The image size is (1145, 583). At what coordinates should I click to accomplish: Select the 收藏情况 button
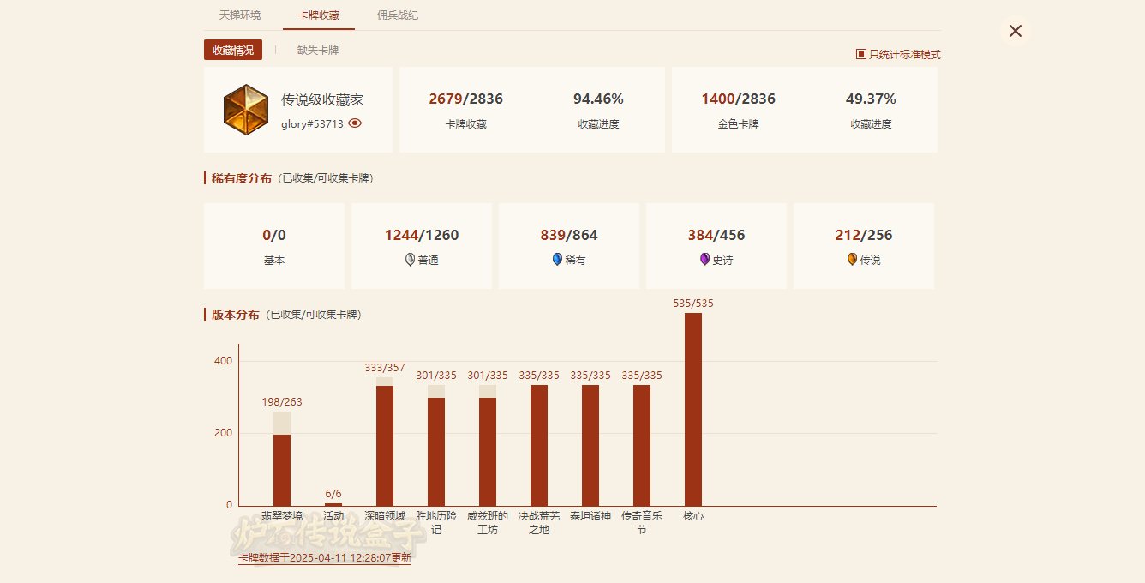click(233, 51)
